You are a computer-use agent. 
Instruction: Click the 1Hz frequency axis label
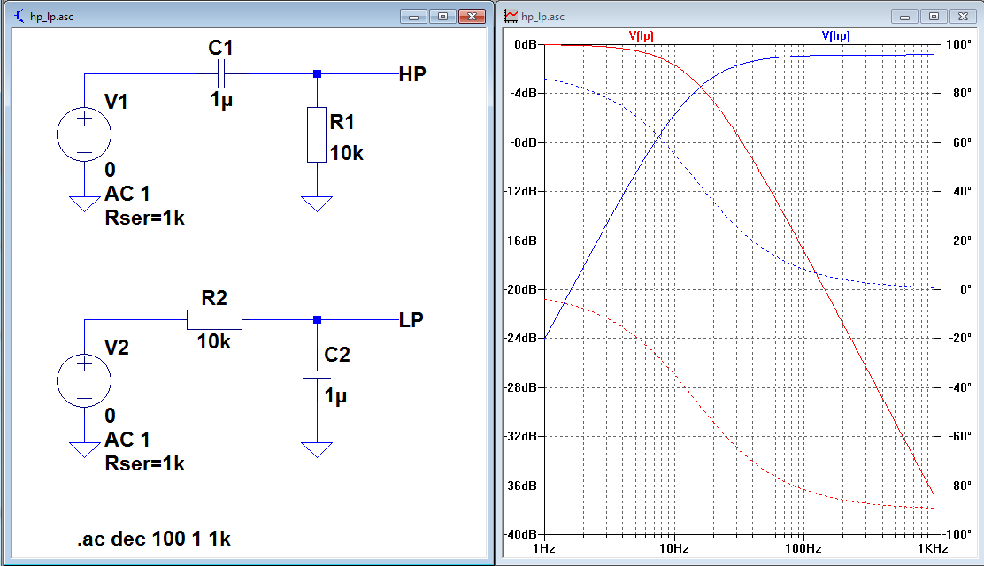point(544,548)
